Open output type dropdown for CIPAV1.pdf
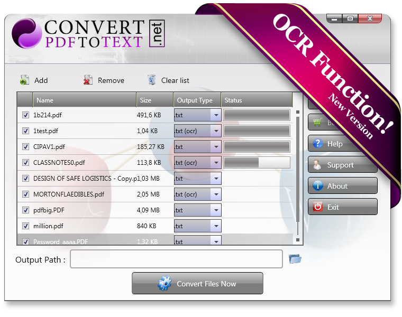 [x=216, y=147]
